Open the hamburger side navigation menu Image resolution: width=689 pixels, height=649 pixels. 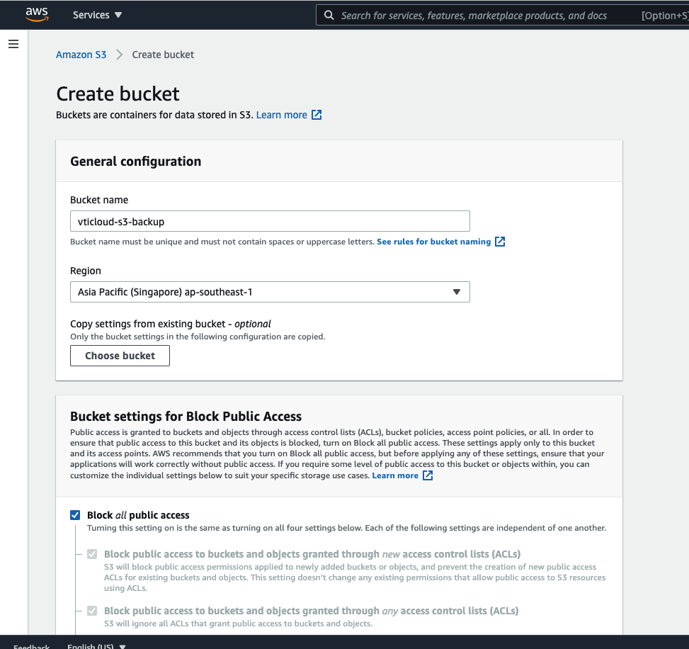13,44
